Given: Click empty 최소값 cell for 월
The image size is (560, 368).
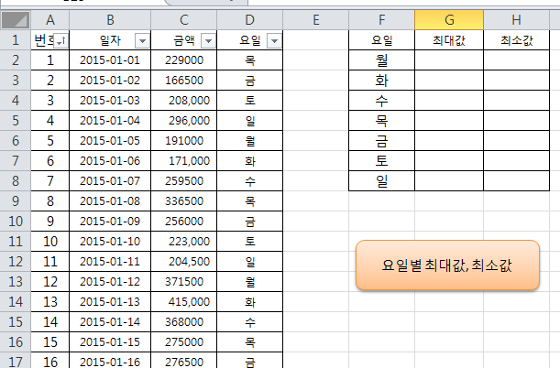Looking at the screenshot, I should point(516,60).
